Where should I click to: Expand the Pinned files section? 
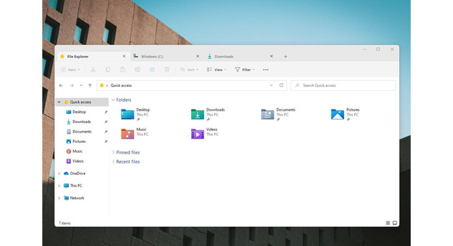113,152
